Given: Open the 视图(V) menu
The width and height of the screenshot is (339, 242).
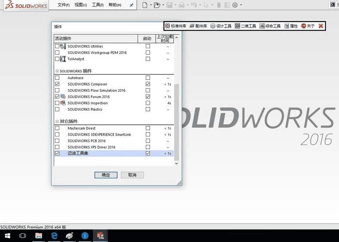Looking at the screenshot, I should tap(80, 5).
